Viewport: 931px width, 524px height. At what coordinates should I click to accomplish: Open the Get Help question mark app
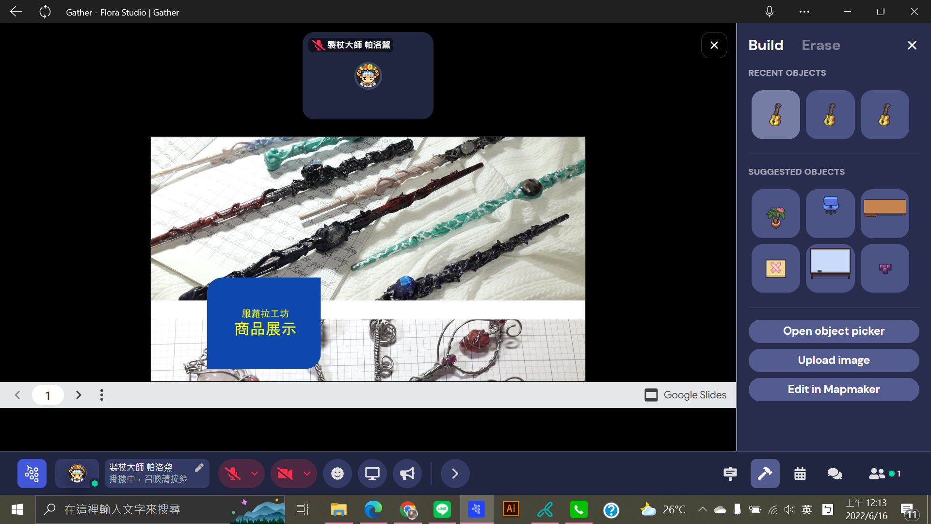click(x=611, y=510)
